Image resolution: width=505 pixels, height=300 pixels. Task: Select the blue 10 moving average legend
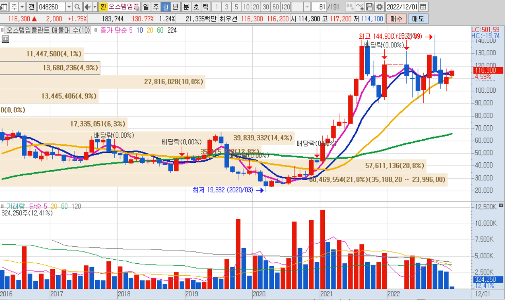140,30
